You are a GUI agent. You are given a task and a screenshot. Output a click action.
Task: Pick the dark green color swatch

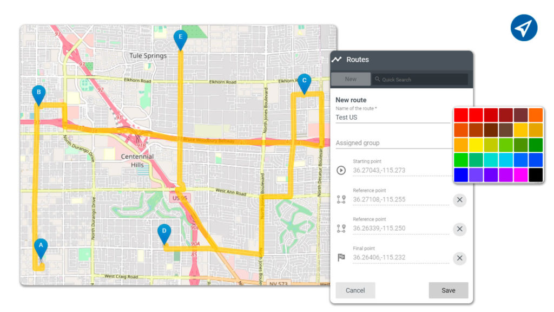pos(536,145)
